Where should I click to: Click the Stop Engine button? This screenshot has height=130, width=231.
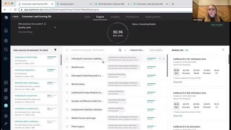click(x=217, y=25)
